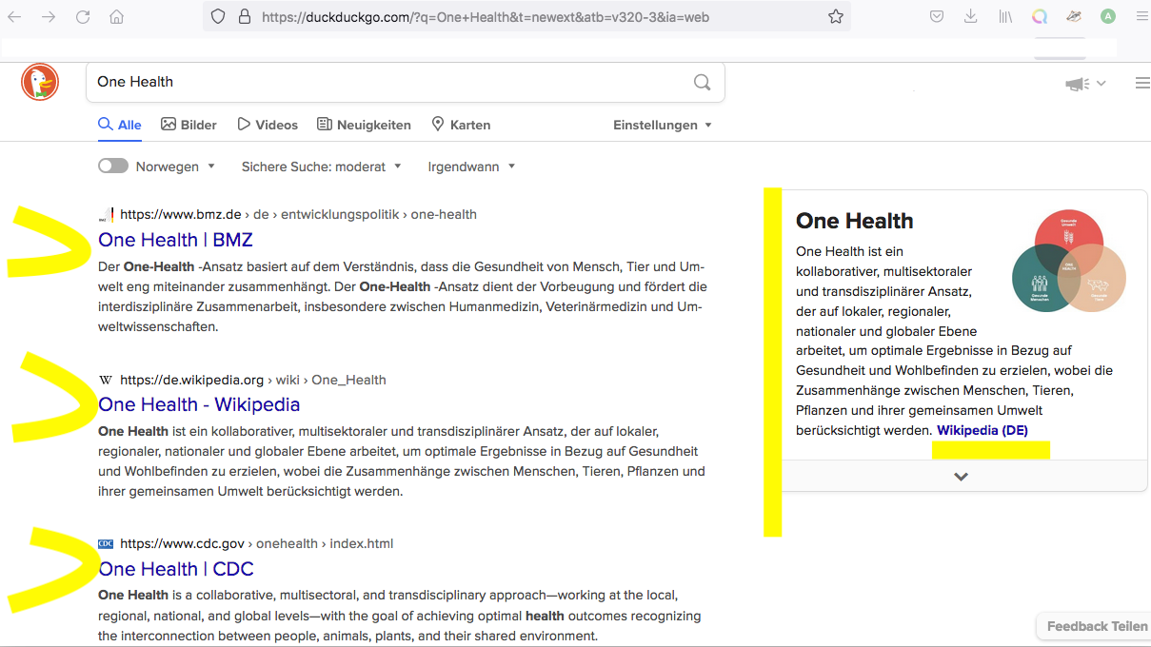The image size is (1151, 647).
Task: Open the One Health | BMZ result
Action: pos(175,240)
